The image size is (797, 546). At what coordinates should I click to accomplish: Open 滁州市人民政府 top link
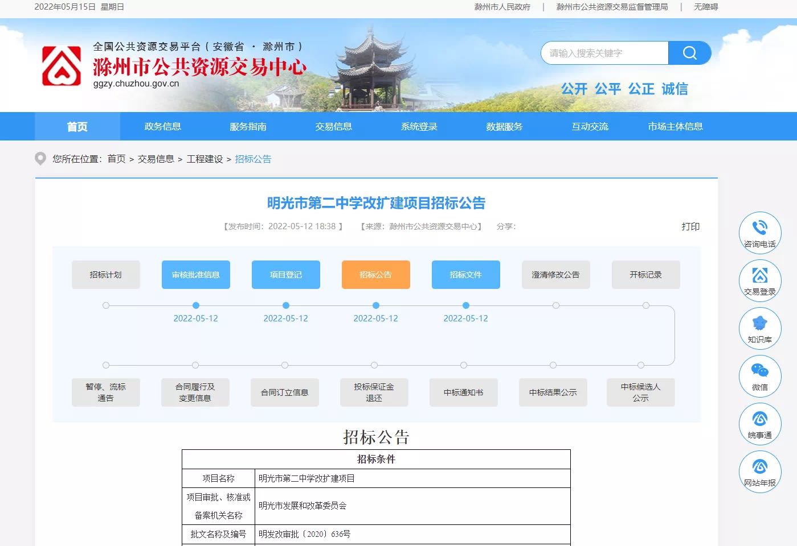pyautogui.click(x=502, y=7)
